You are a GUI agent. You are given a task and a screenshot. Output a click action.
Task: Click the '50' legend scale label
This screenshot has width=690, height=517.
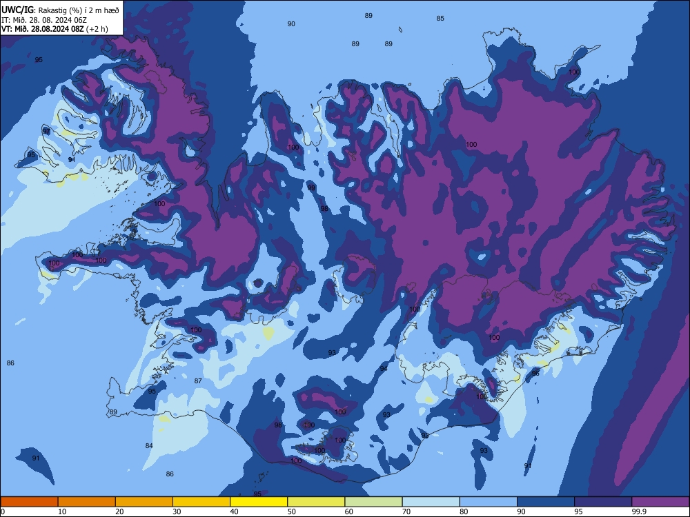tap(291, 511)
